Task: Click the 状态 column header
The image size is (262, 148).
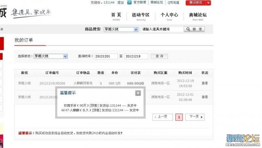Action: pyautogui.click(x=205, y=73)
